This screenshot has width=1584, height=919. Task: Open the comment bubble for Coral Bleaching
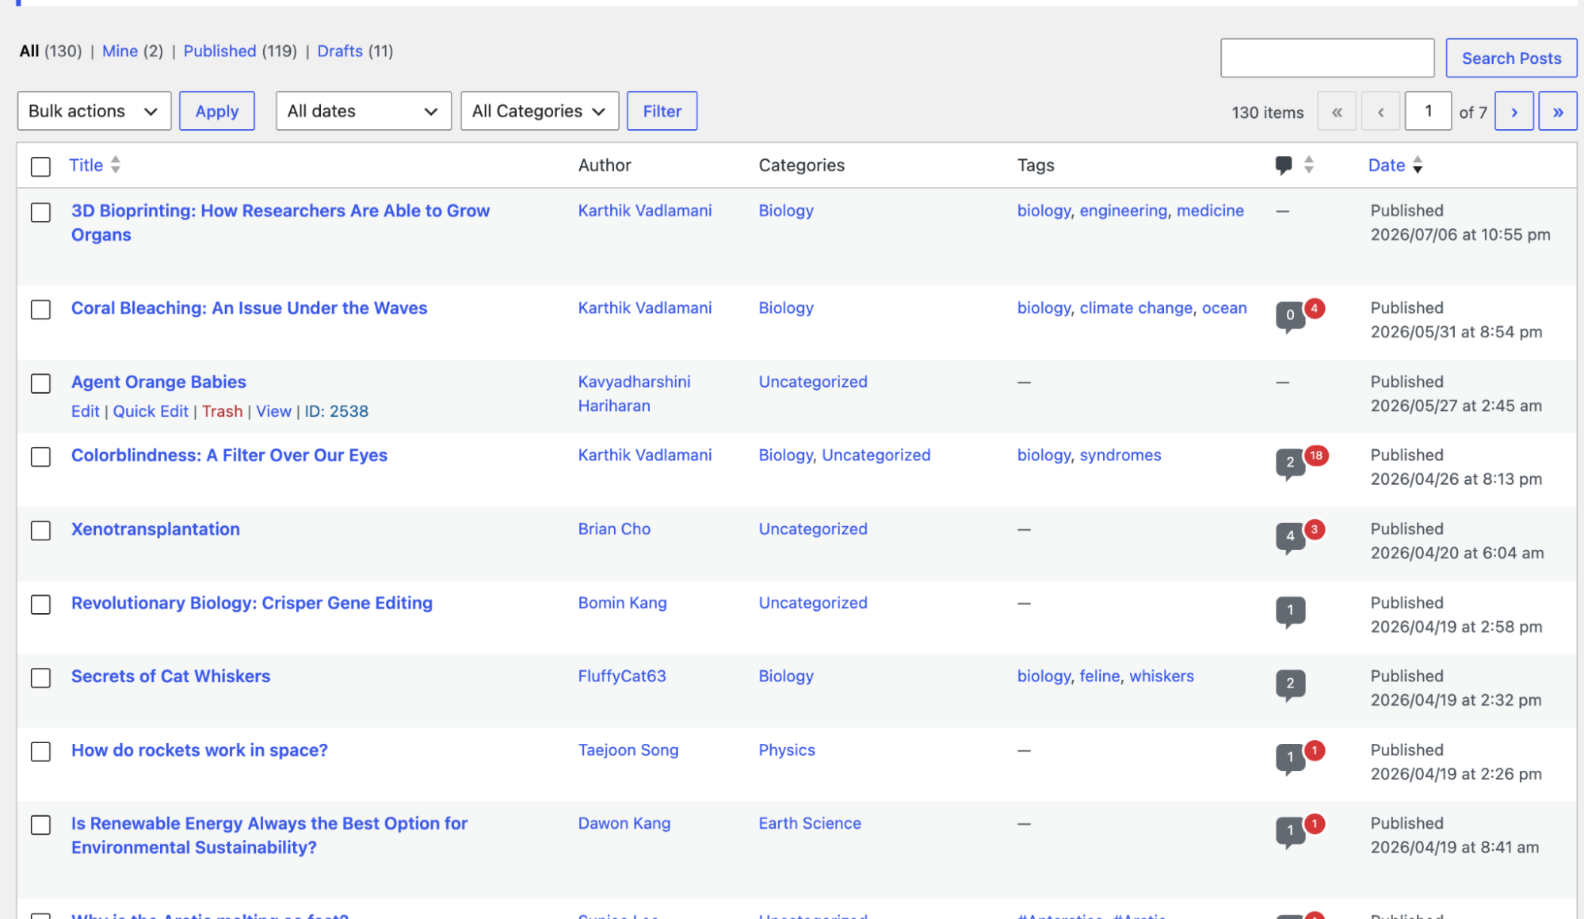[x=1290, y=316]
